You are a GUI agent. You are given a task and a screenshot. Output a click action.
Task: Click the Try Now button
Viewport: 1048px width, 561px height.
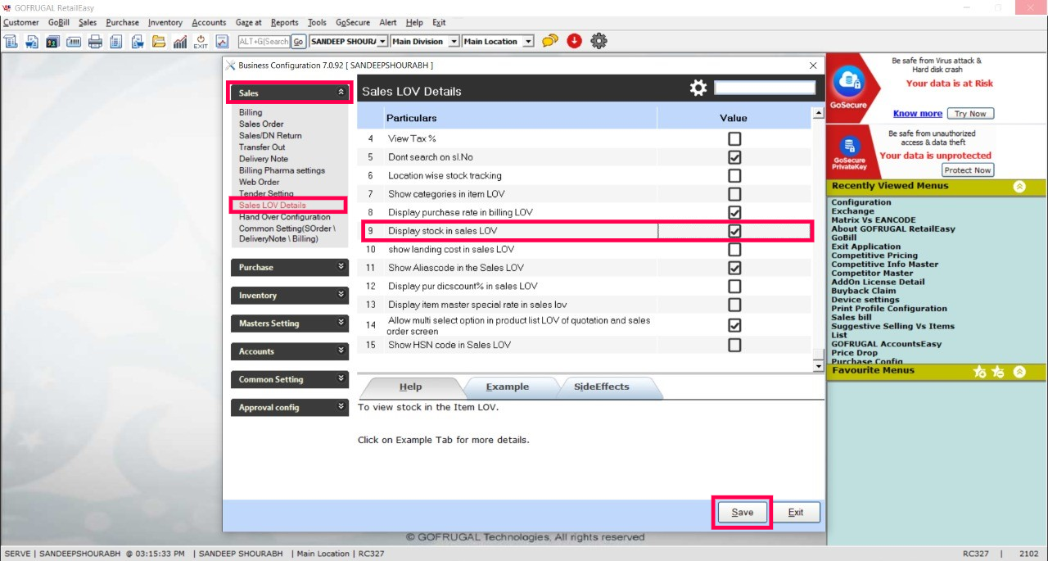[971, 114]
